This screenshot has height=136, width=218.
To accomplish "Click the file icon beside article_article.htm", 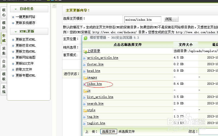I will (x=84, y=58).
